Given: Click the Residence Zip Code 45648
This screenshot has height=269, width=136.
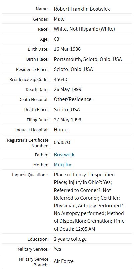Looking at the screenshot, I should (x=60, y=80).
